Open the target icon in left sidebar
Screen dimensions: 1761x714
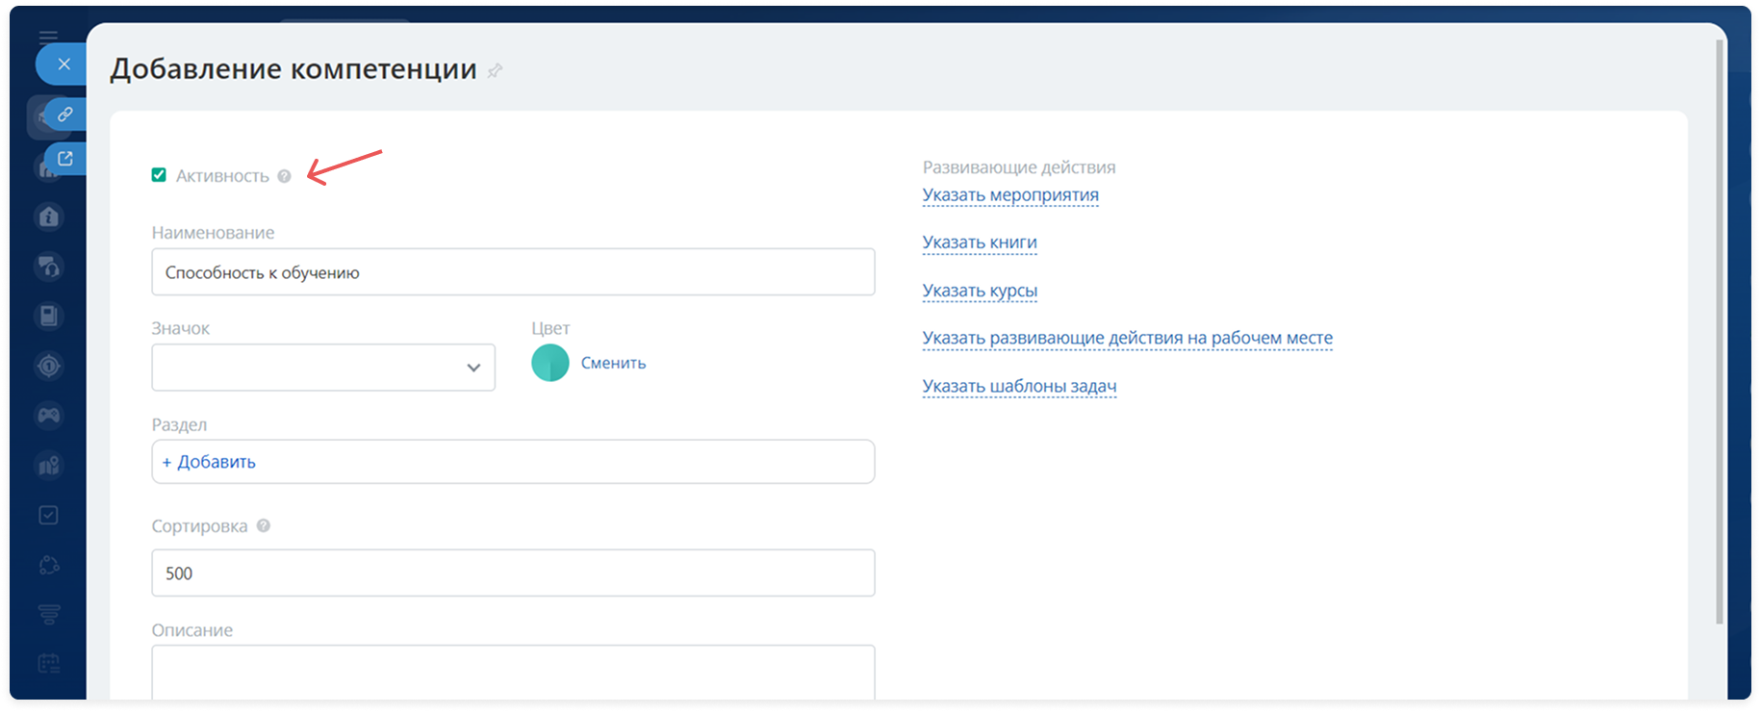point(49,366)
